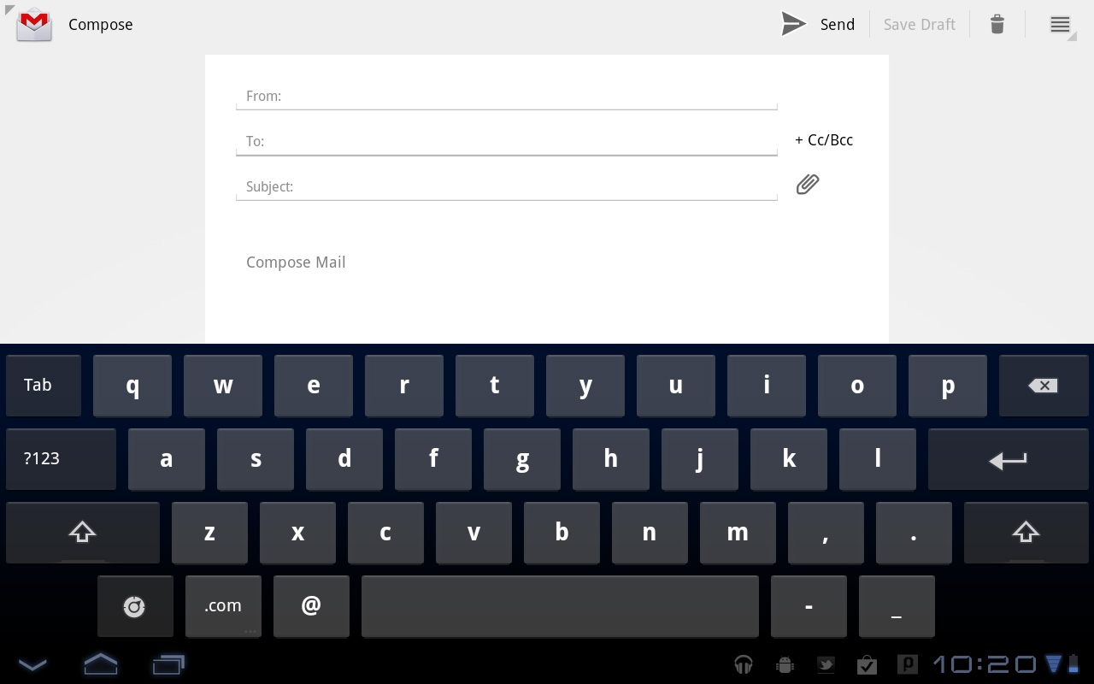The height and width of the screenshot is (684, 1094).
Task: Open the Market shopping bag notification
Action: tap(867, 664)
